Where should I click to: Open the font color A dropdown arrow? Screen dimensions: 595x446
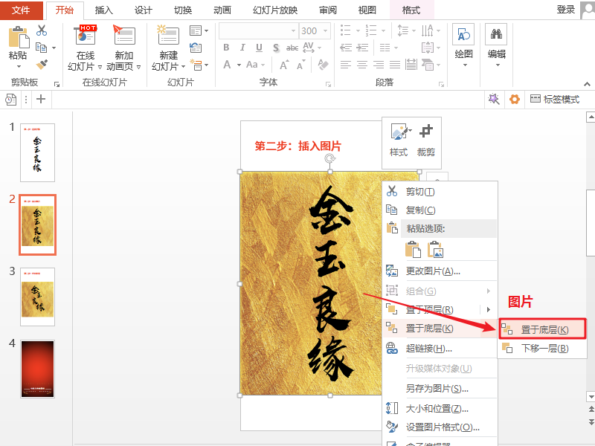click(x=239, y=65)
